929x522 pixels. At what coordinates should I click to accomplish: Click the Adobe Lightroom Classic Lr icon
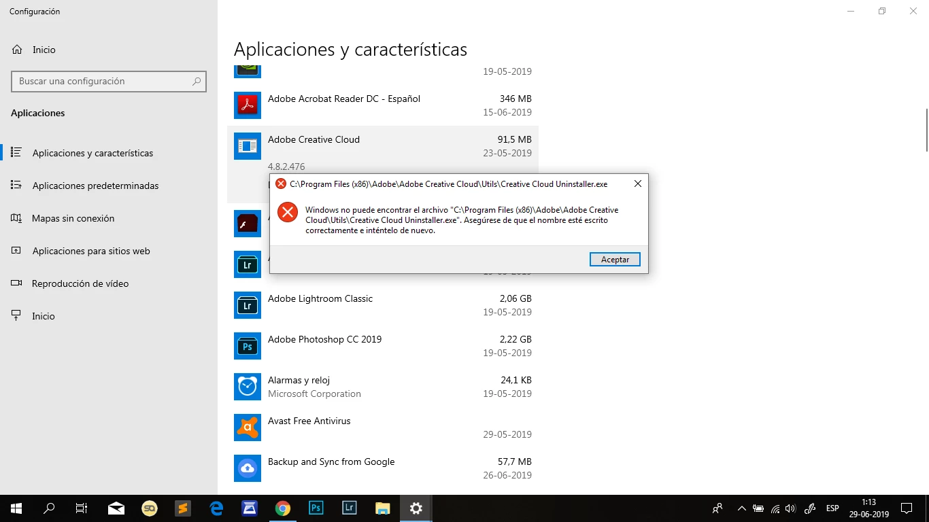248,305
